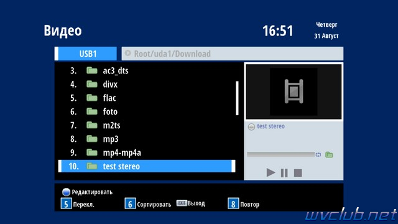Open the ac3_dts folder
Viewport: 398px width, 224px height.
(147, 70)
